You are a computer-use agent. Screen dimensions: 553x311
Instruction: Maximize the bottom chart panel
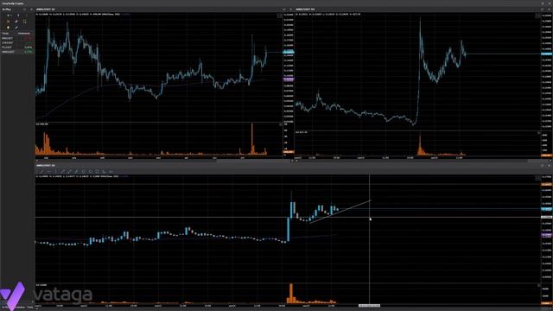pos(543,165)
